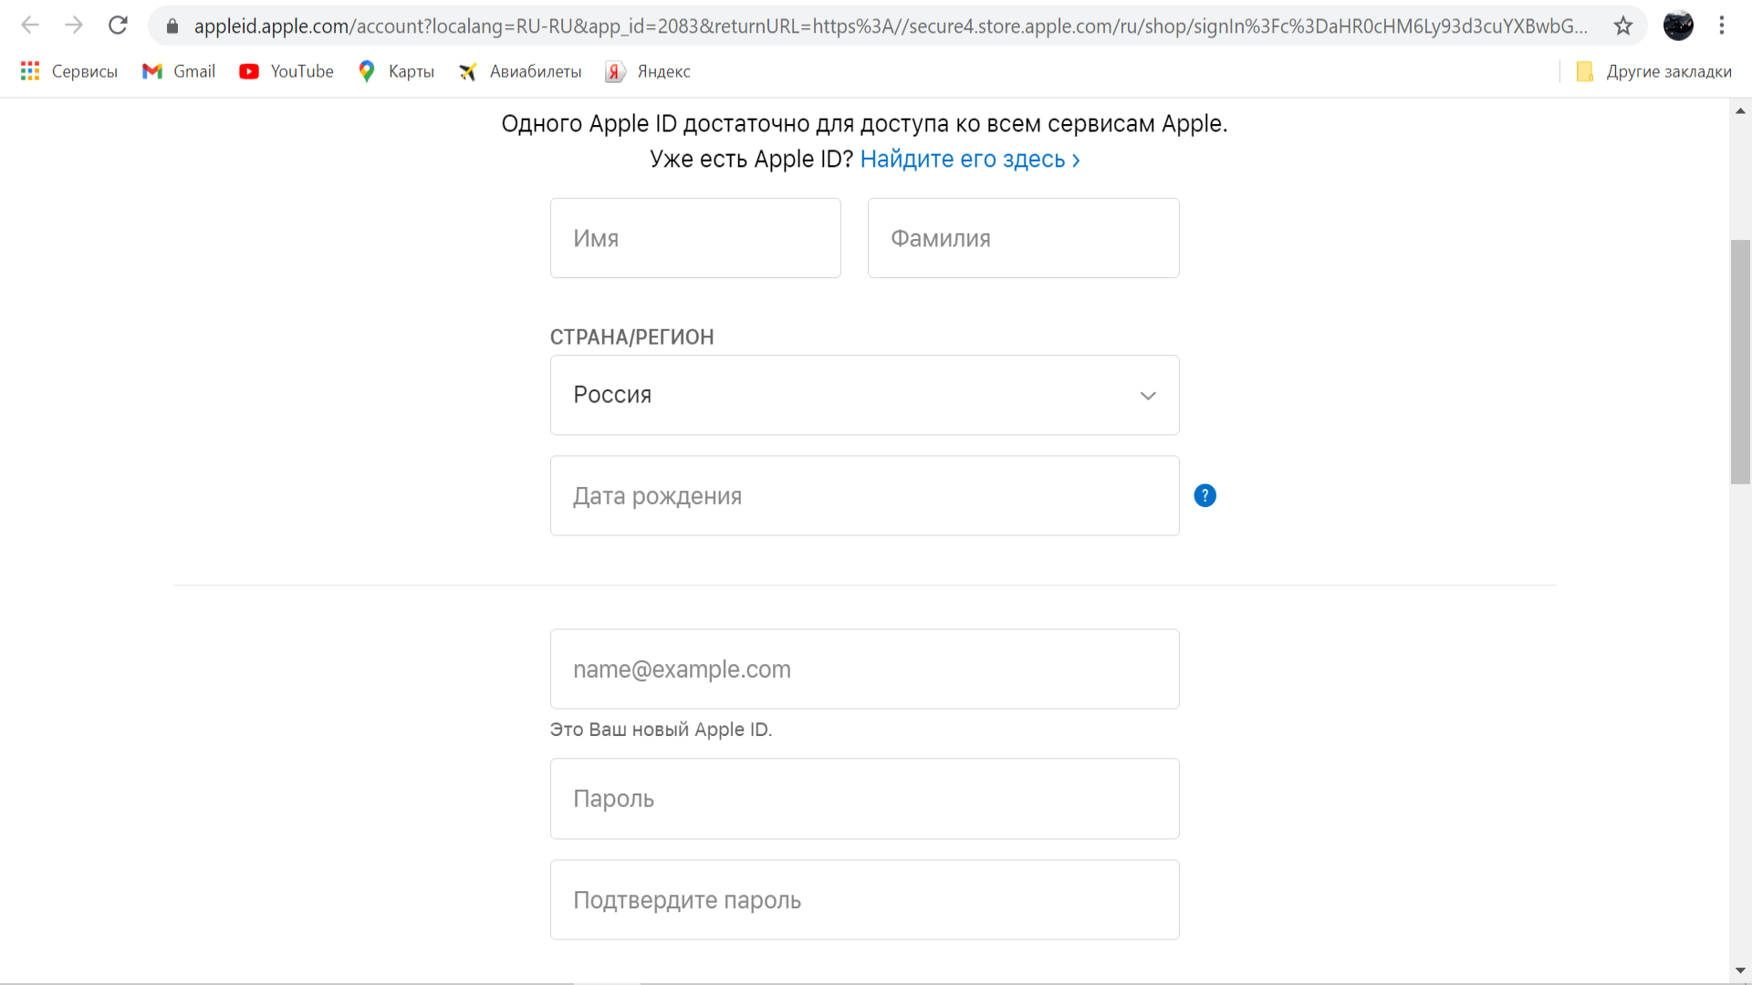This screenshot has width=1752, height=985.
Task: Open the Другие закладки folder
Action: (x=1653, y=71)
